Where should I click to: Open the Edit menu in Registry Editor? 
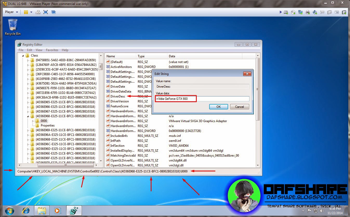coord(30,50)
